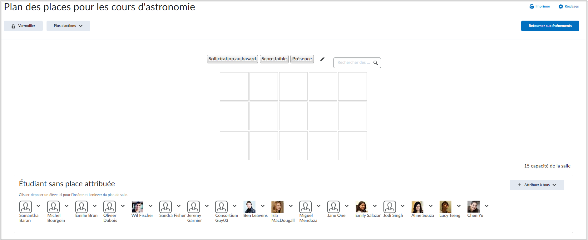Open Samantha Baran's dropdown chevron
588x240 pixels.
pos(38,206)
